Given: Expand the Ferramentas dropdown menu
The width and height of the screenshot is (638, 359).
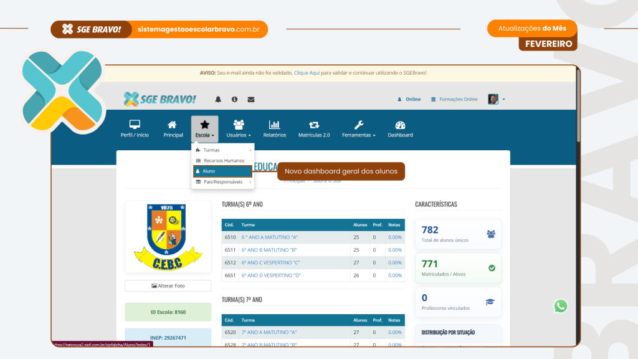Looking at the screenshot, I should pyautogui.click(x=359, y=128).
